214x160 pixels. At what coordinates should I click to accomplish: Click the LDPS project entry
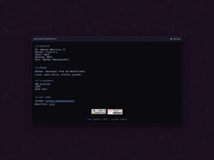(38, 87)
